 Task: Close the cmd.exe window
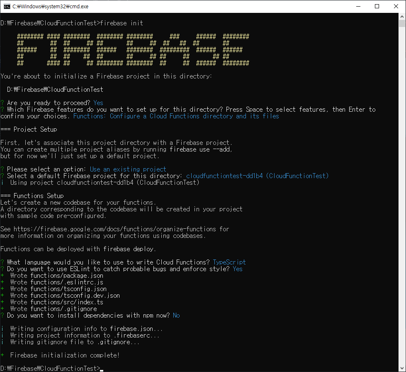(396, 7)
